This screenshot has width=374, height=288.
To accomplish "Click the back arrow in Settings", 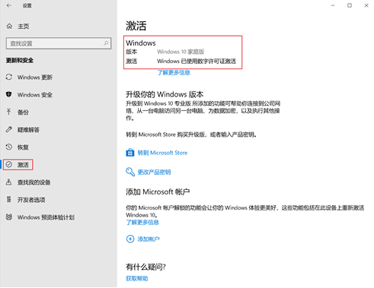I will [9, 5].
